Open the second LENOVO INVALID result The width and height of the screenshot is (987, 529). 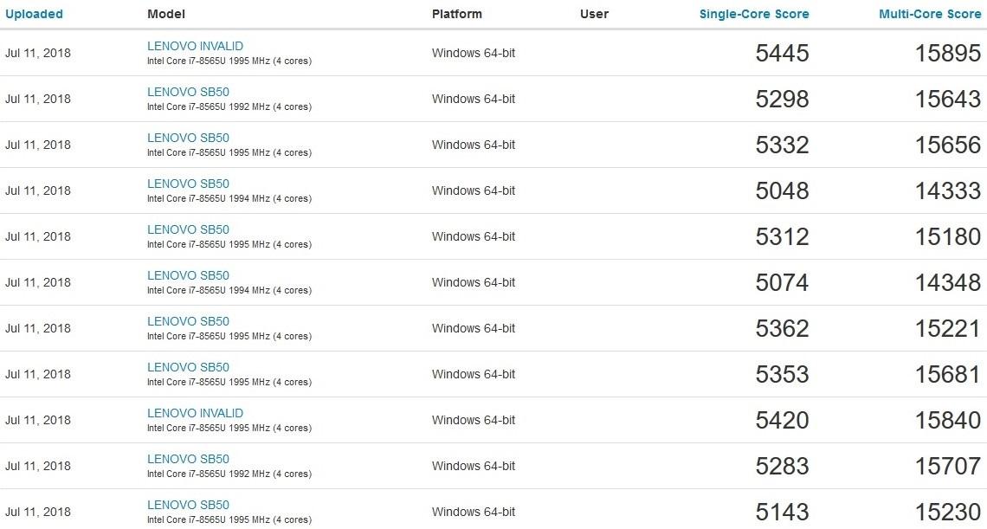point(195,413)
